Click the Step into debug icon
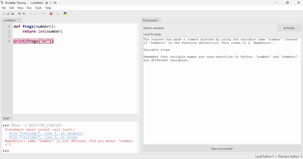303x159 pixels. [x=35, y=13]
